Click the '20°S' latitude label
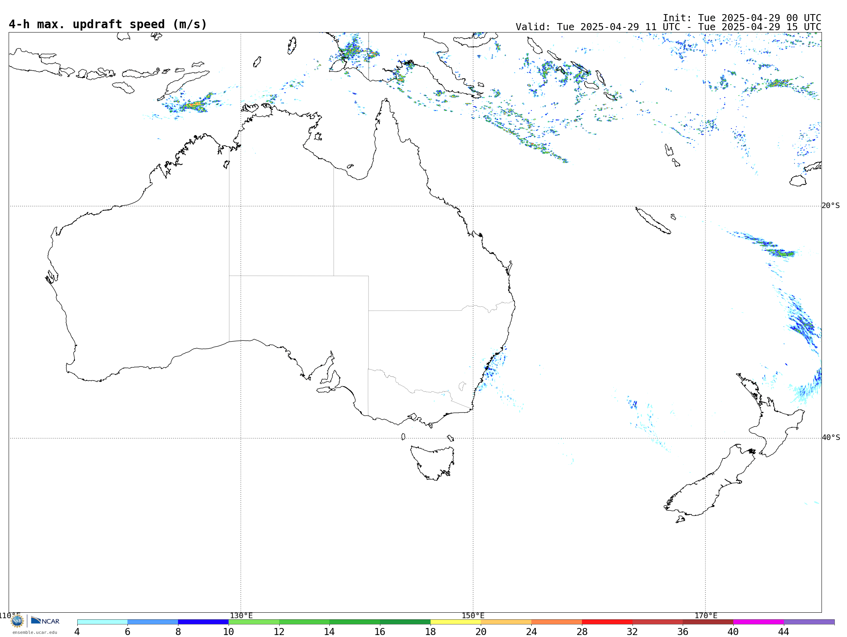Viewport: 847px width, 637px height. click(x=831, y=206)
